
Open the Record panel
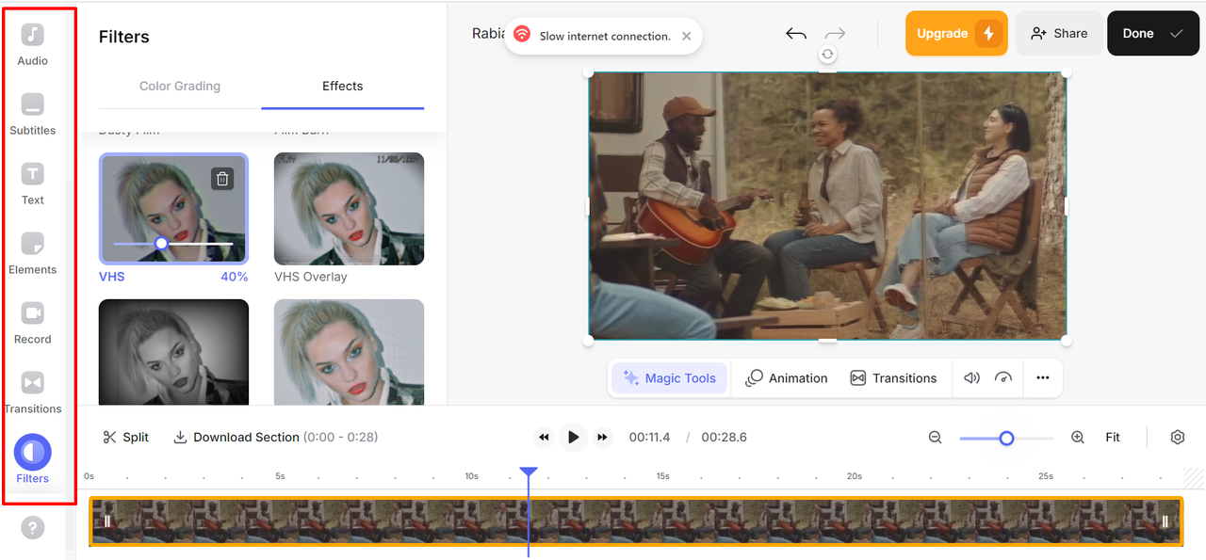point(33,323)
